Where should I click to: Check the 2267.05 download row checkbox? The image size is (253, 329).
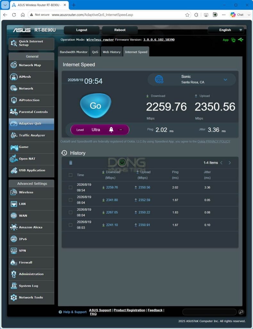click(71, 212)
